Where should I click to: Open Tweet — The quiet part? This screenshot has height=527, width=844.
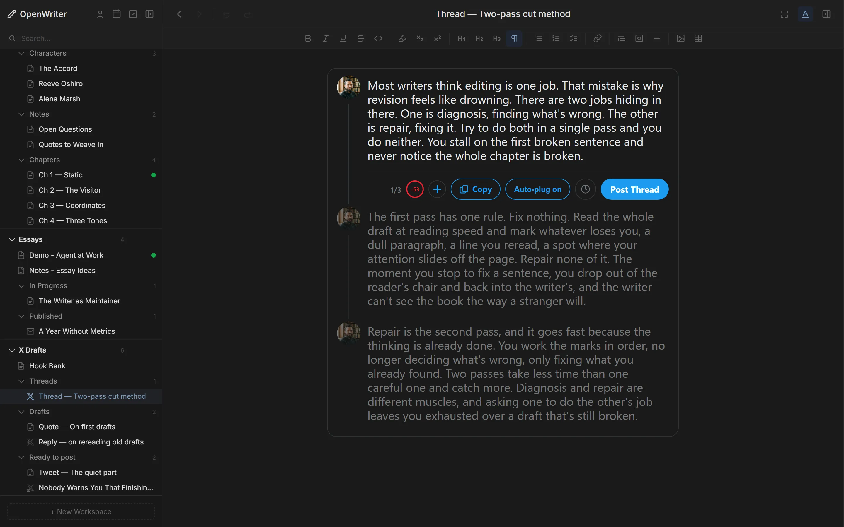(81, 472)
